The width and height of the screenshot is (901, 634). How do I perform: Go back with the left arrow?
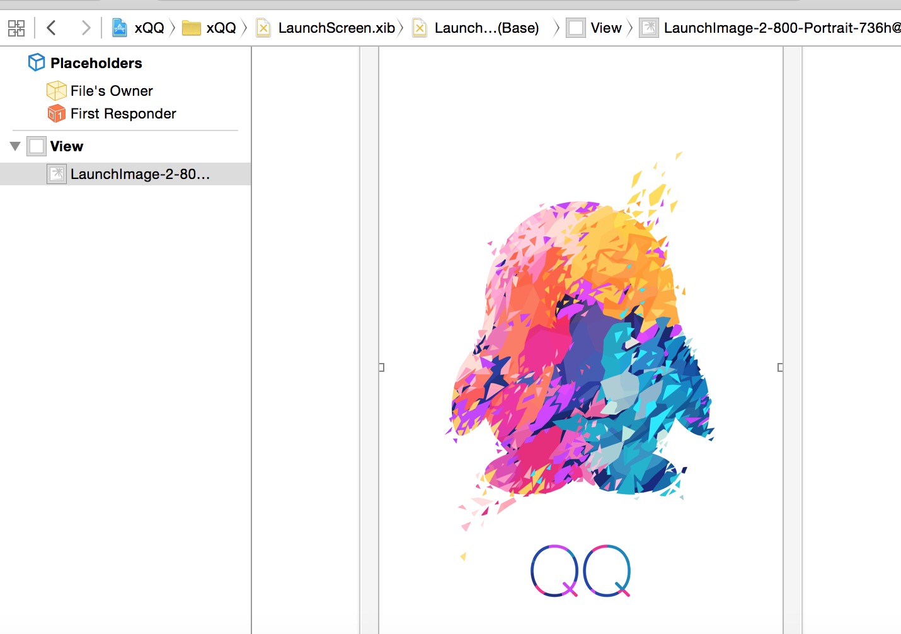click(x=52, y=28)
